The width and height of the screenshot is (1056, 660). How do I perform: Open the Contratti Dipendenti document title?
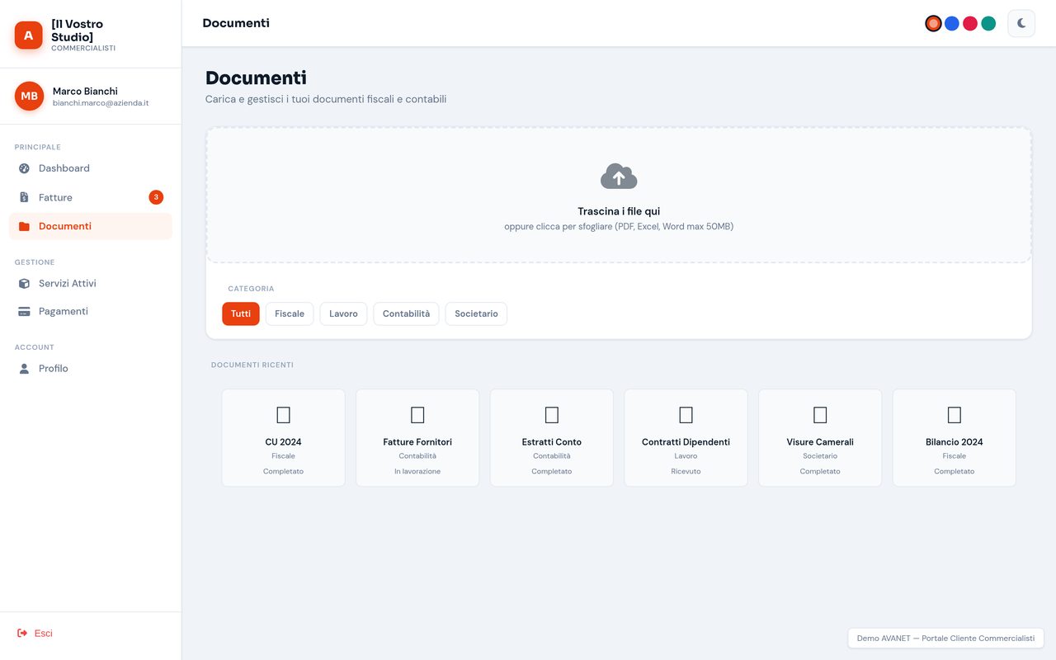click(x=686, y=442)
